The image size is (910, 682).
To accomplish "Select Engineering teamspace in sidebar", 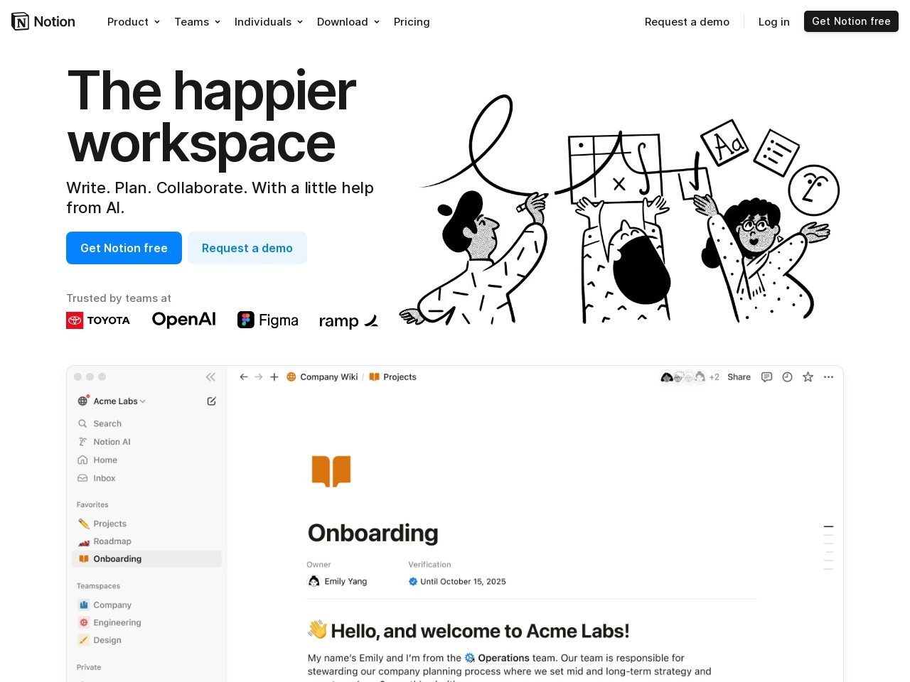I will click(117, 622).
